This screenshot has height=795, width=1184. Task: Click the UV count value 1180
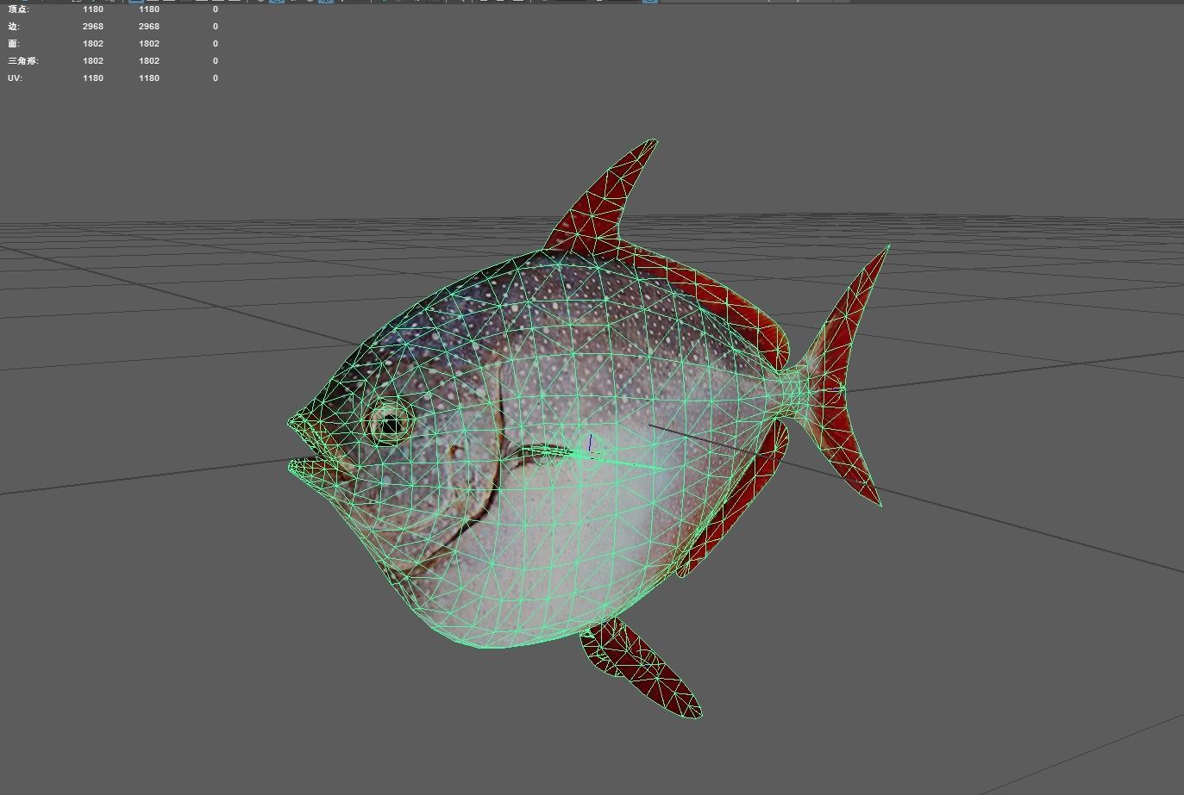pos(93,78)
